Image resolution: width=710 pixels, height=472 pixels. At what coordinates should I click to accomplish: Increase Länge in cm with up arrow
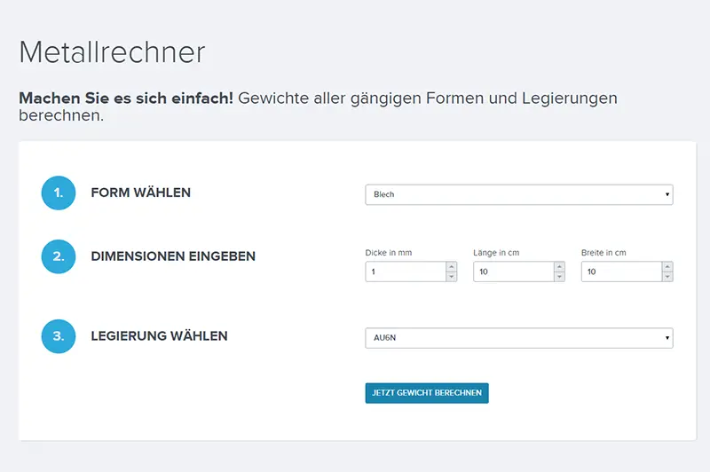pos(559,266)
